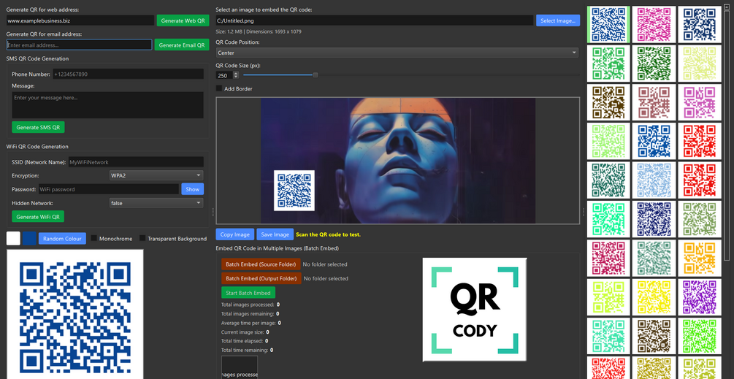Click Generate WiFi QR button

[x=38, y=217]
